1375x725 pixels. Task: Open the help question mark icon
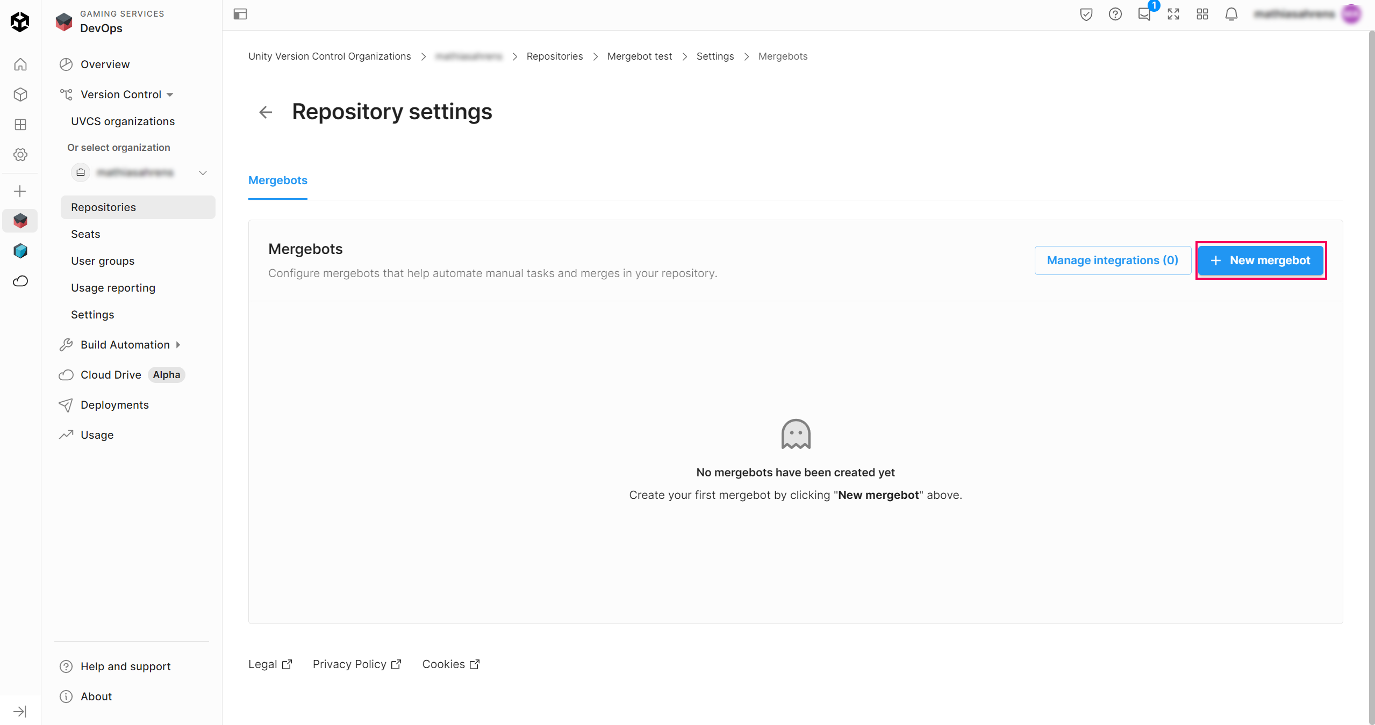click(x=1115, y=15)
